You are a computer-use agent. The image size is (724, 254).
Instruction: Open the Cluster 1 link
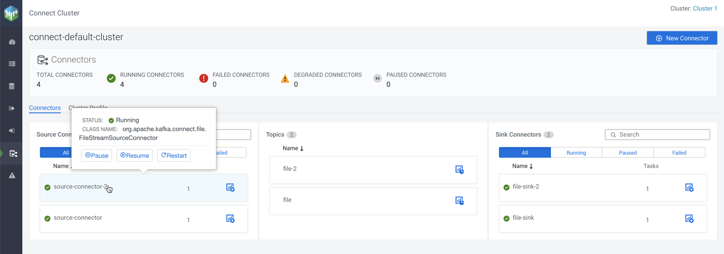pyautogui.click(x=705, y=8)
